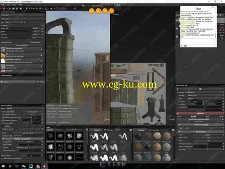Open the View menu
Image resolution: width=225 pixels, height=169 pixels.
click(14, 5)
